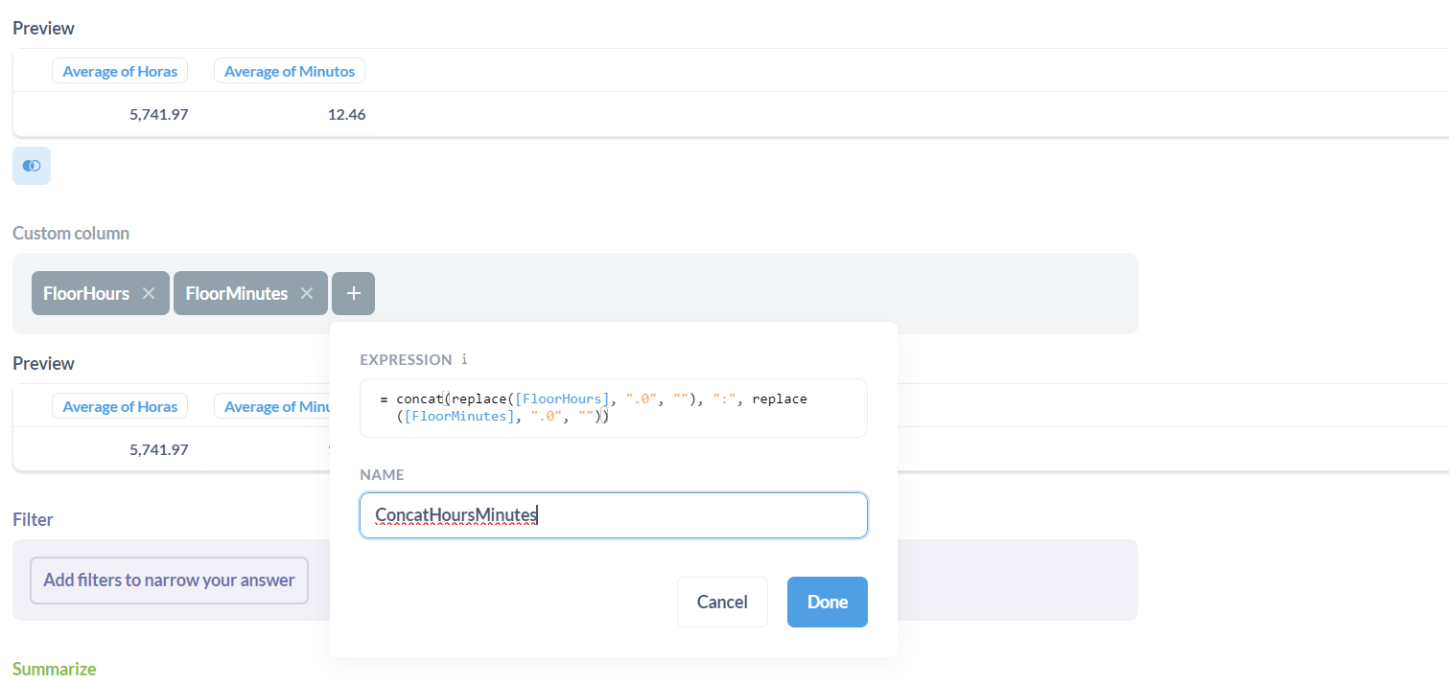Add a new custom column with the plus icon
This screenshot has height=683, width=1449.
pos(353,293)
